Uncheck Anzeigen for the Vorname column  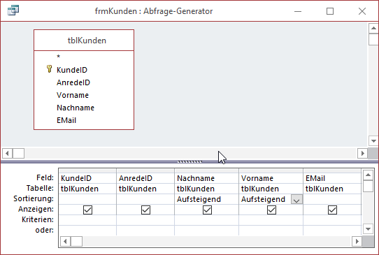[x=271, y=210]
